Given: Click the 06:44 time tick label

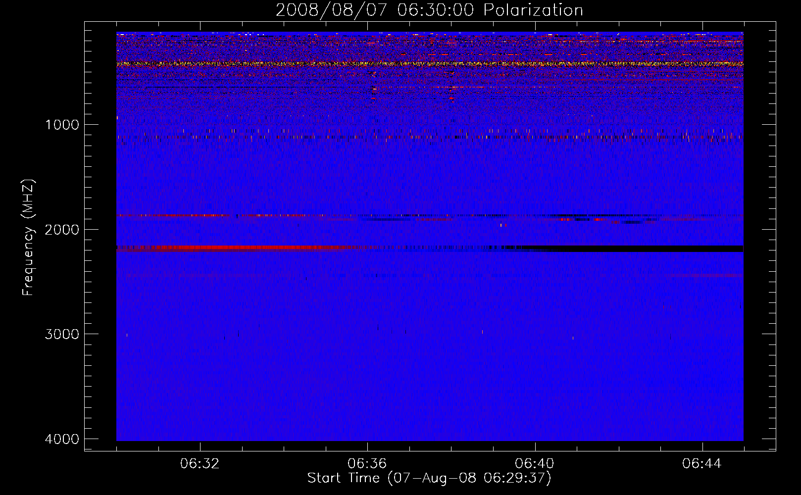Looking at the screenshot, I should click(702, 464).
